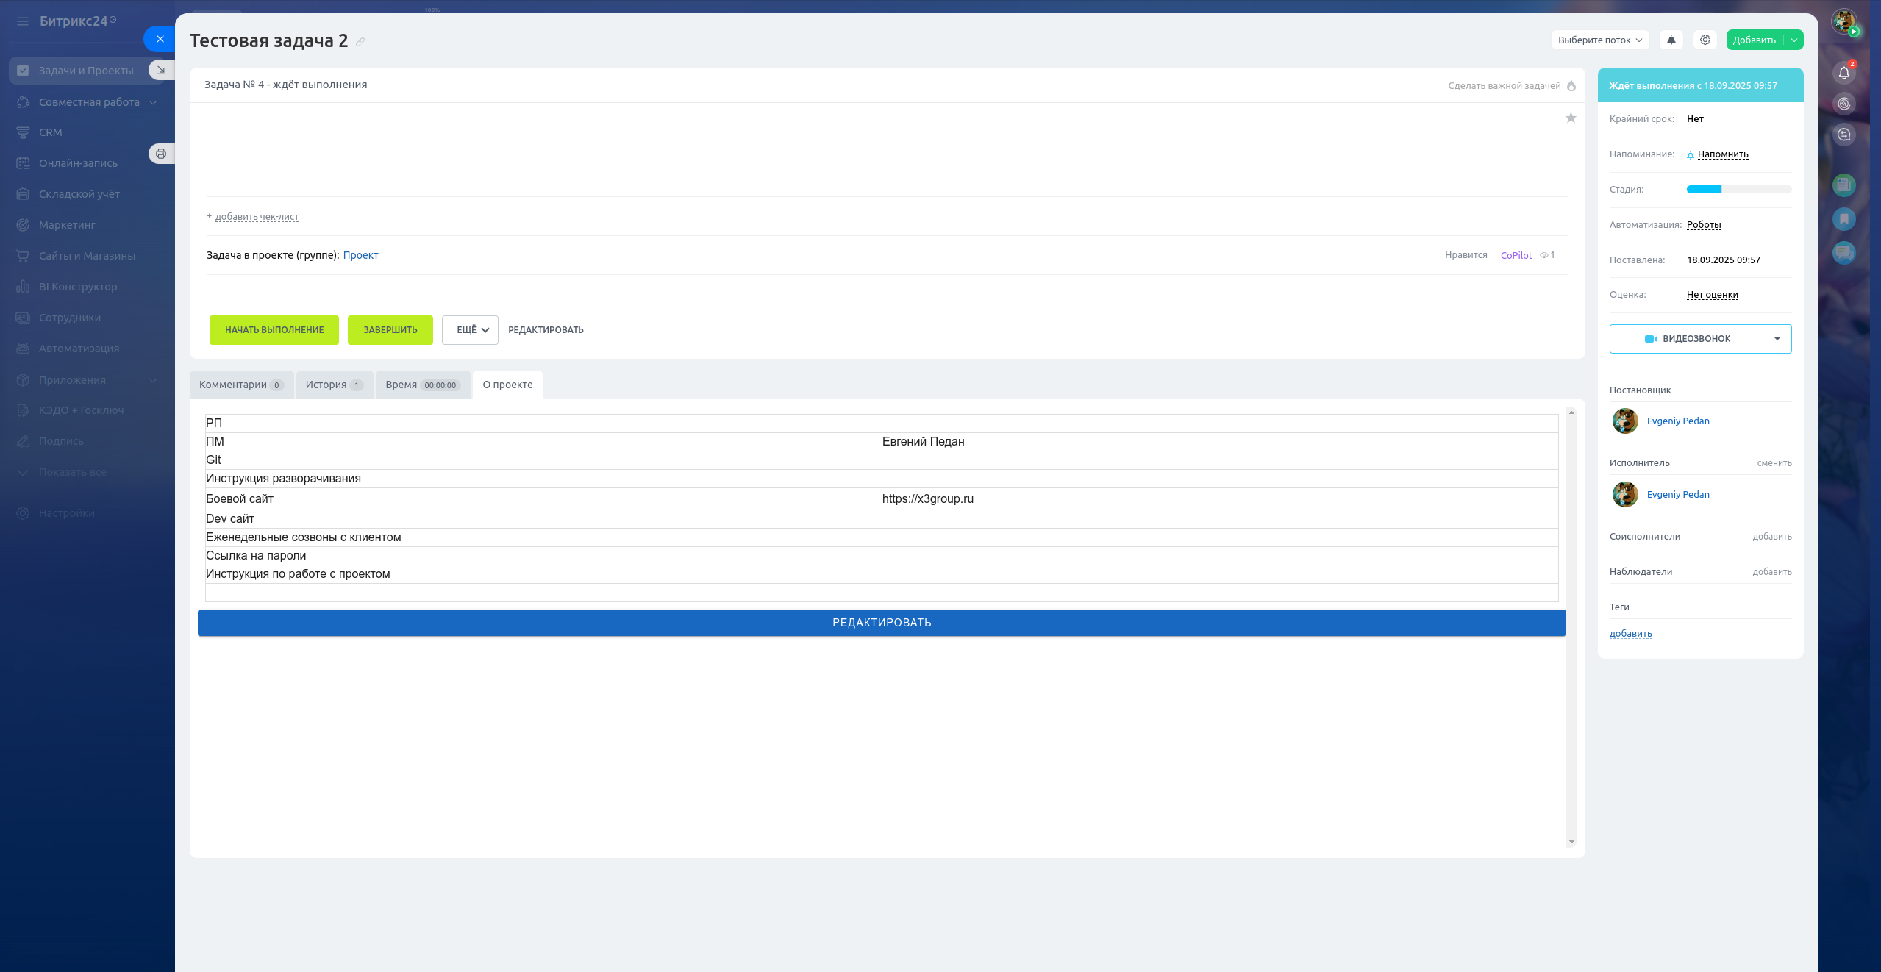The image size is (1881, 972).
Task: Open the Проект group link
Action: [x=360, y=255]
